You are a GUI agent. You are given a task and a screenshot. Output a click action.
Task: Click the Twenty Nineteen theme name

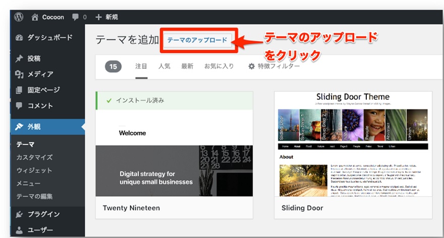[x=131, y=208]
